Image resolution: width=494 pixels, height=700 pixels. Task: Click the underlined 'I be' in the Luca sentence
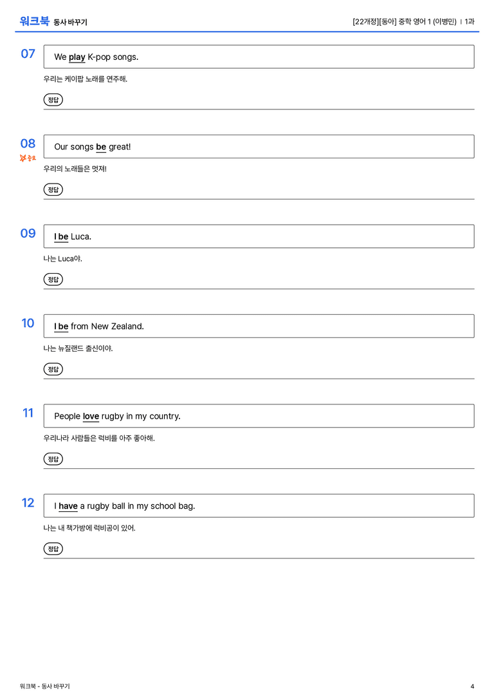tap(61, 236)
